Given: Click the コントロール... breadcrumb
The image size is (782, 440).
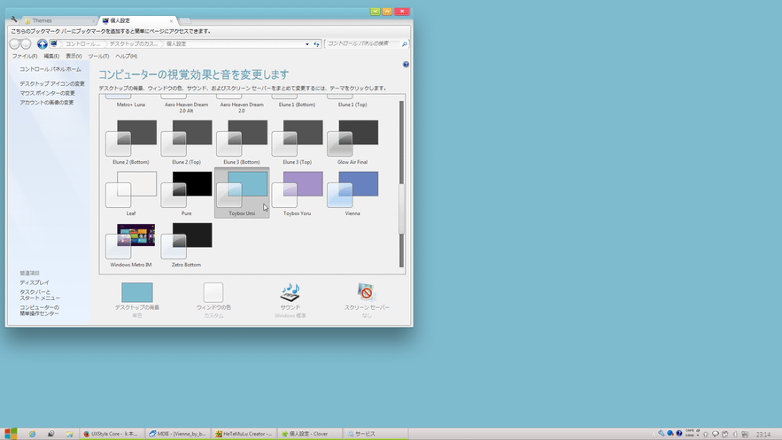Looking at the screenshot, I should click(82, 44).
